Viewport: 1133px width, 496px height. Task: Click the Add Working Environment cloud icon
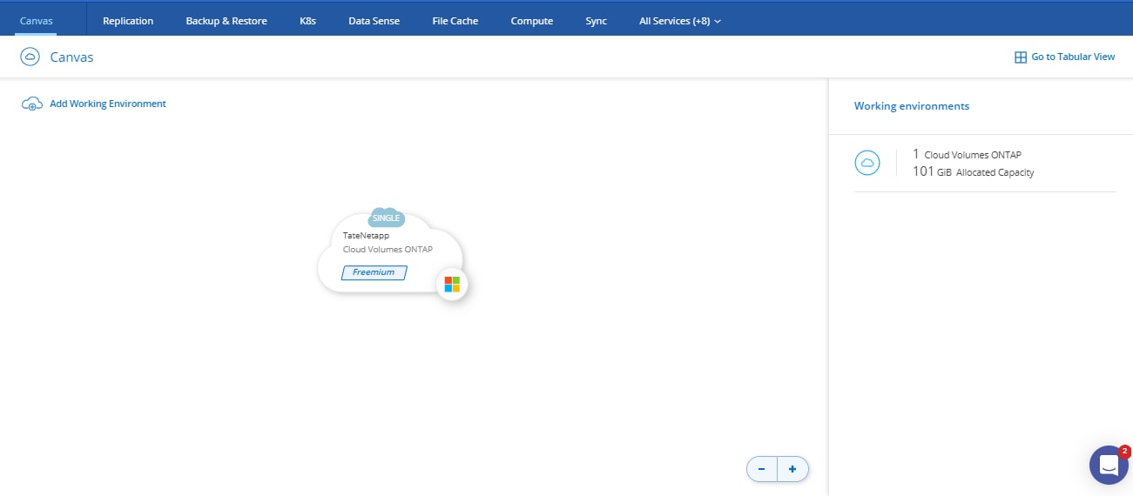click(31, 104)
